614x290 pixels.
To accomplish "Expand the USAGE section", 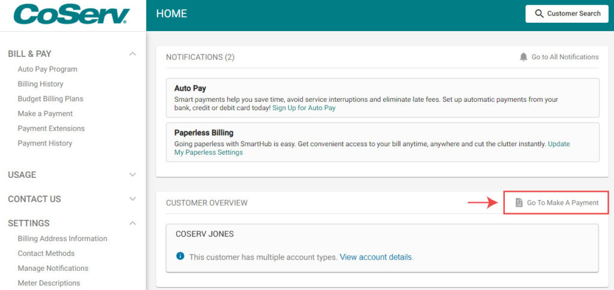I will pyautogui.click(x=133, y=174).
